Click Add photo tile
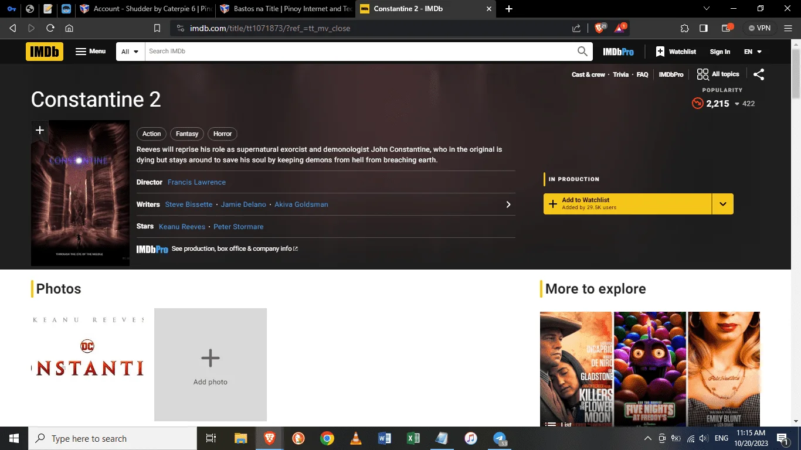Image resolution: width=801 pixels, height=450 pixels. pyautogui.click(x=211, y=364)
